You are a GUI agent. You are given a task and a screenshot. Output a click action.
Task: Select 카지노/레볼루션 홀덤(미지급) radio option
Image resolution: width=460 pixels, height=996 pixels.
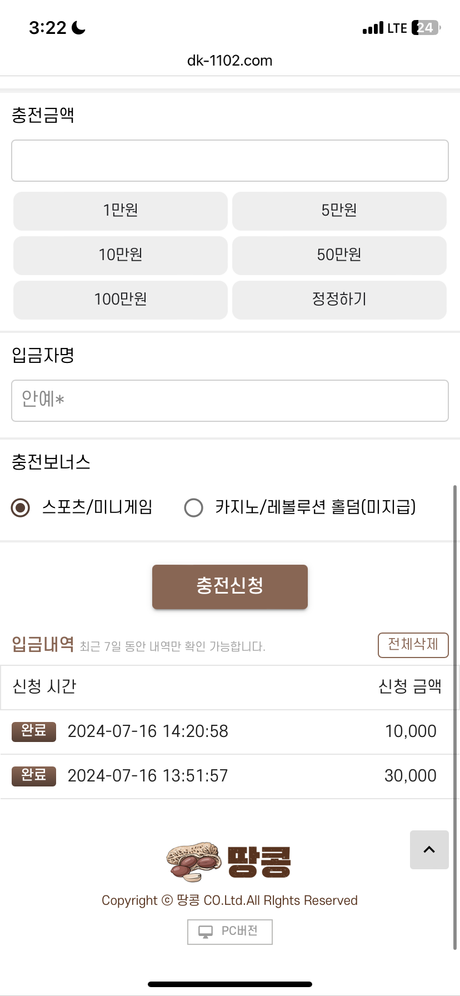(193, 507)
